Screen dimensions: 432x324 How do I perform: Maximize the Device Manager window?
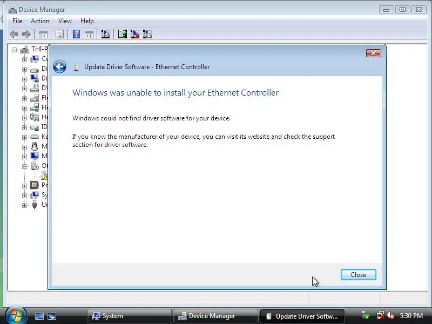[402, 10]
